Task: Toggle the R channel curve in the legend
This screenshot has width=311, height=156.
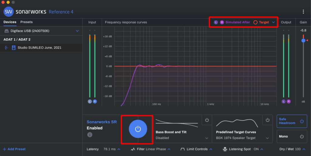Action: 222,22
